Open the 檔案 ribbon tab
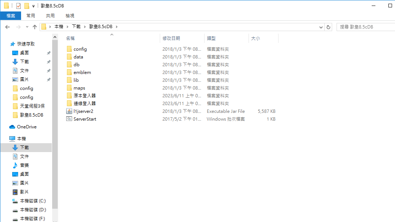The height and width of the screenshot is (222, 395). (11, 16)
